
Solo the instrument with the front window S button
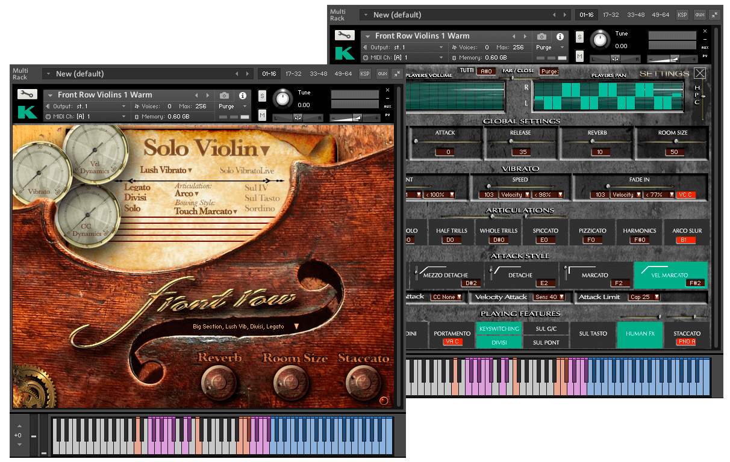coord(262,96)
